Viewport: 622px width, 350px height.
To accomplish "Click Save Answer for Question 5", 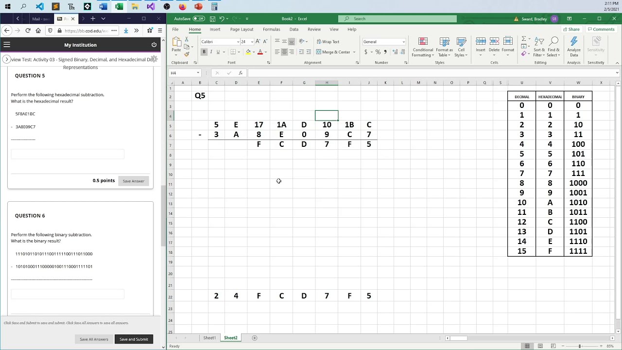I will pos(133,181).
